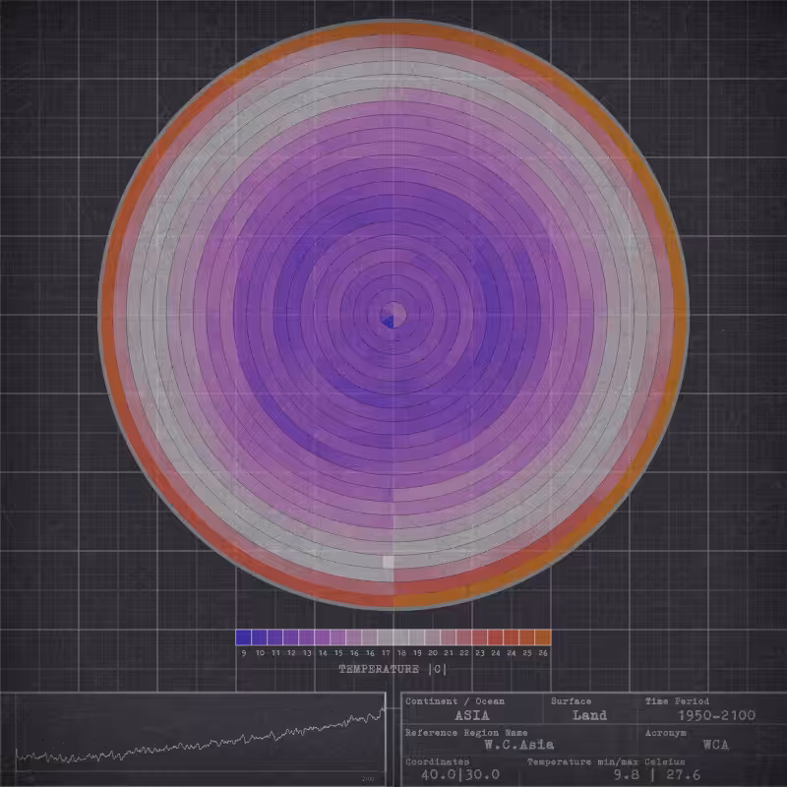
Task: Click the 'W.C.Asia' reference region name
Action: click(x=519, y=745)
